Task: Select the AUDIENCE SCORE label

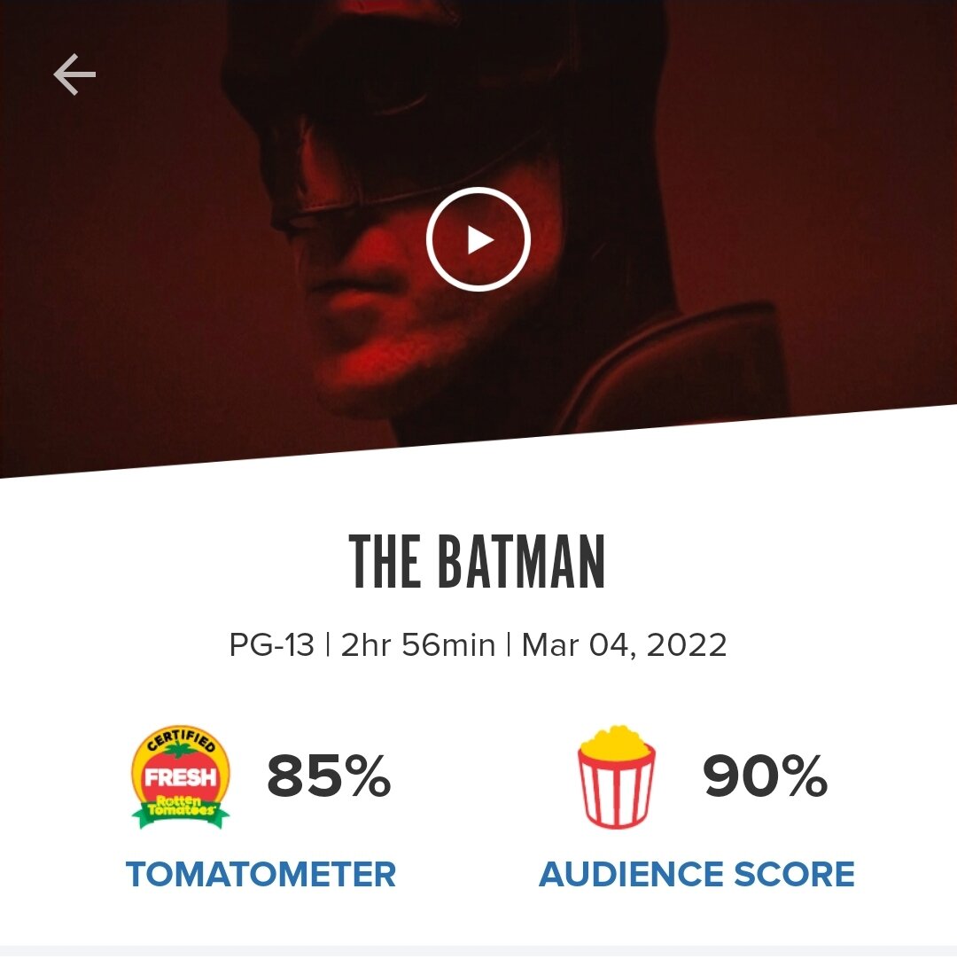Action: [x=696, y=875]
